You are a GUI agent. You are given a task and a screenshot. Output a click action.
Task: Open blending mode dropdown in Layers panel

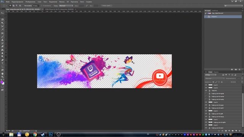point(215,78)
